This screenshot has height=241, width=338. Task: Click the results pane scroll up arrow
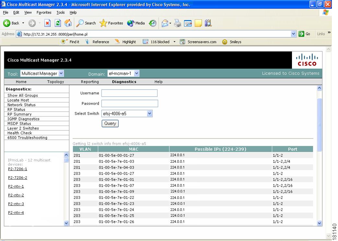[x=320, y=88]
